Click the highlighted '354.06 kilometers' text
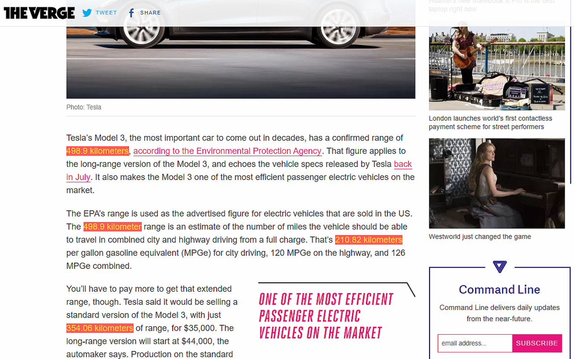Viewport: 574px width, 359px height. [100, 328]
